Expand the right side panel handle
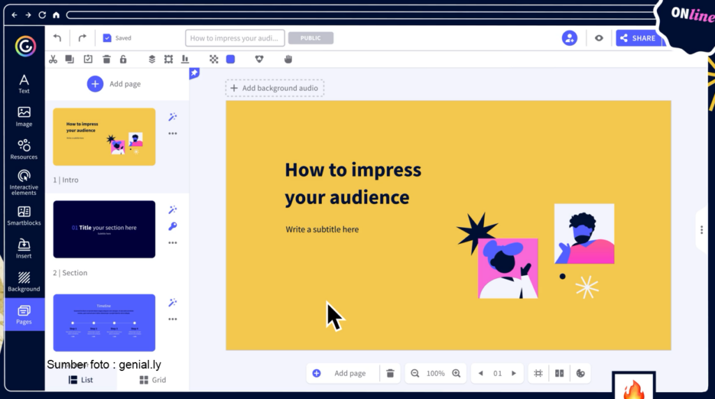Image resolution: width=715 pixels, height=399 pixels. point(702,230)
